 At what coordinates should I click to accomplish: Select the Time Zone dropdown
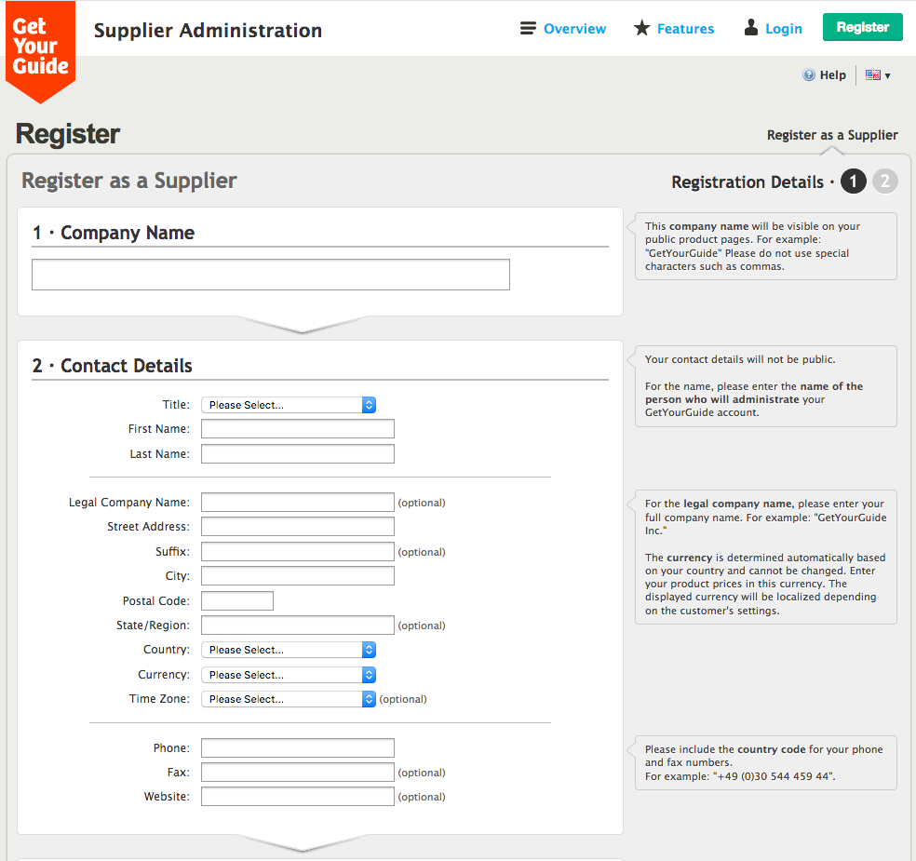coord(289,699)
